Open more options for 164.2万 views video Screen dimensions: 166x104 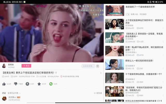[x=163, y=95]
